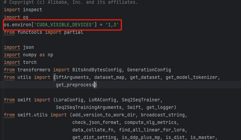Click the functools module name
The width and height of the screenshot is (241, 140).
[x=30, y=32]
